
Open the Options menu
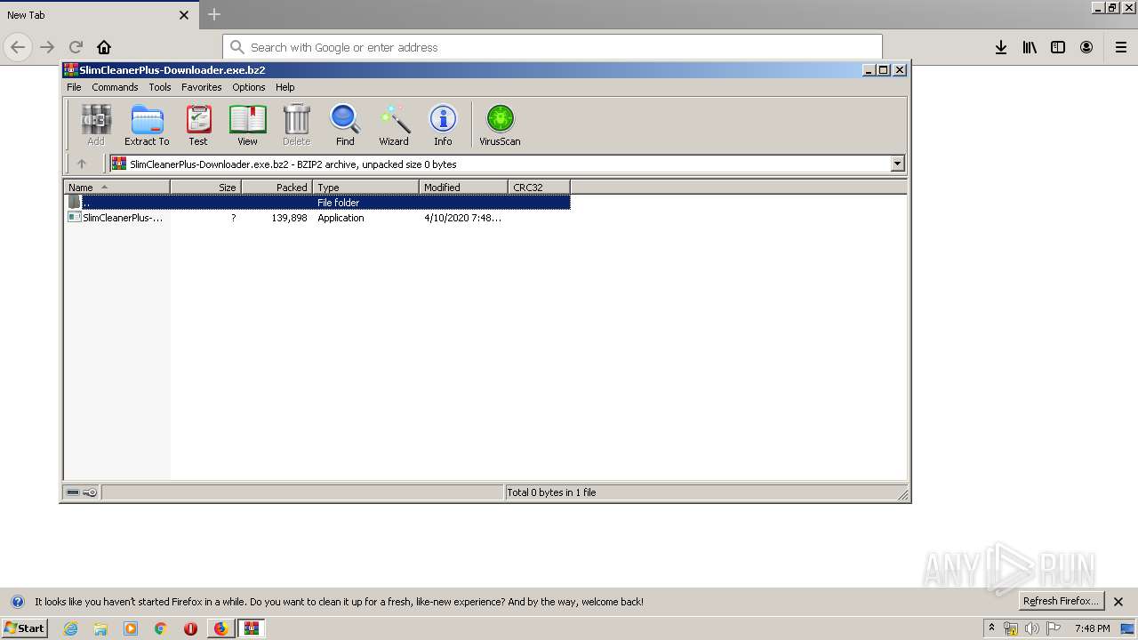(249, 87)
